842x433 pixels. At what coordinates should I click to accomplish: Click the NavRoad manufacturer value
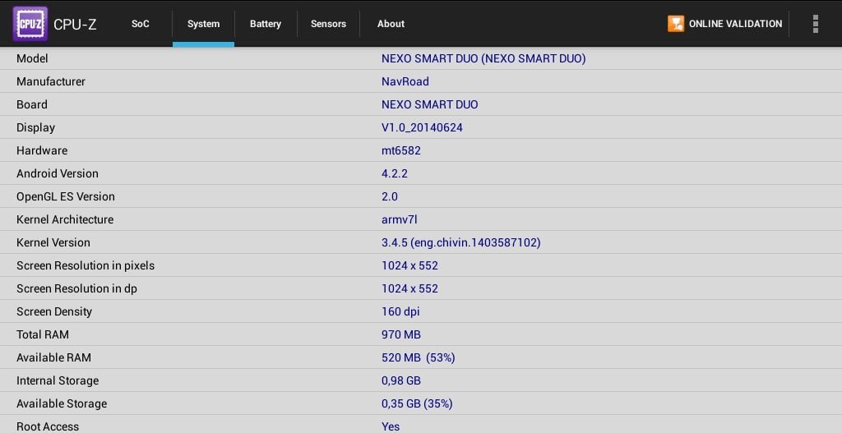(405, 81)
